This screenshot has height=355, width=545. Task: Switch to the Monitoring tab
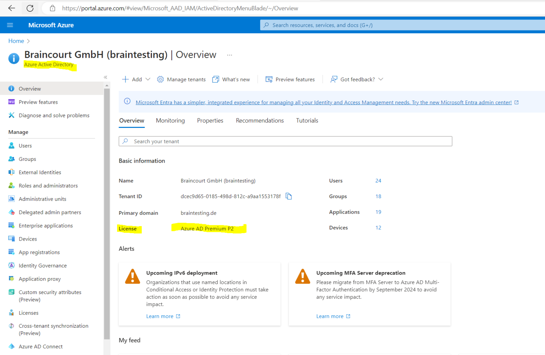click(170, 120)
